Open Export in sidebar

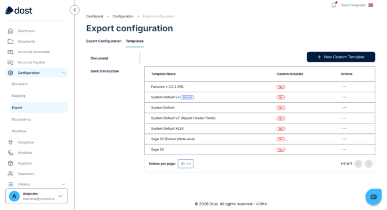[39, 108]
